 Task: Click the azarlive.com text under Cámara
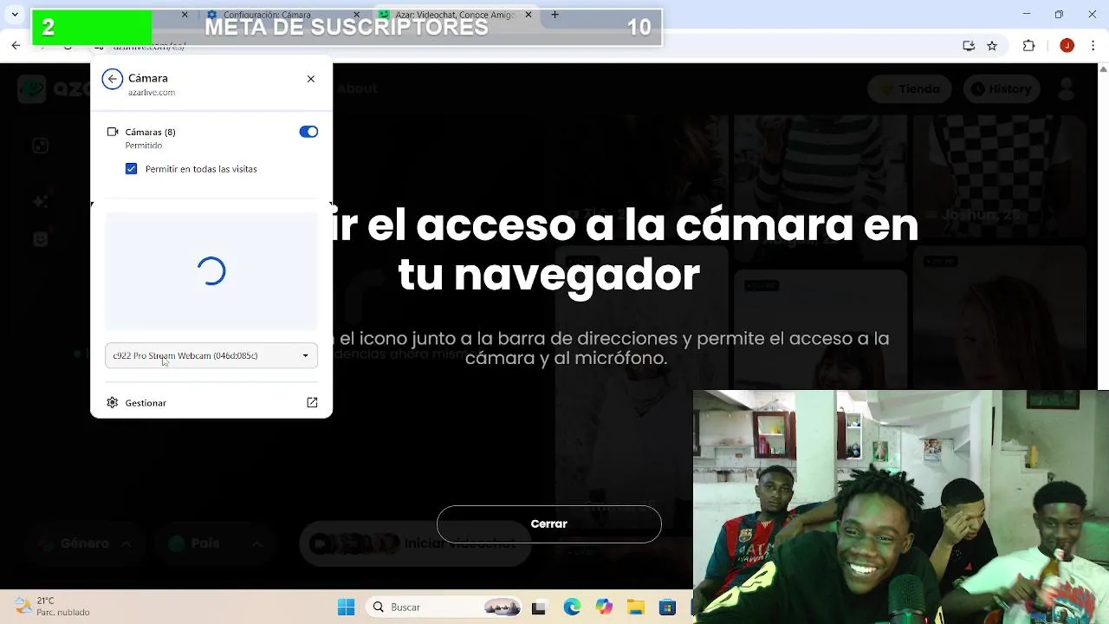click(x=152, y=93)
